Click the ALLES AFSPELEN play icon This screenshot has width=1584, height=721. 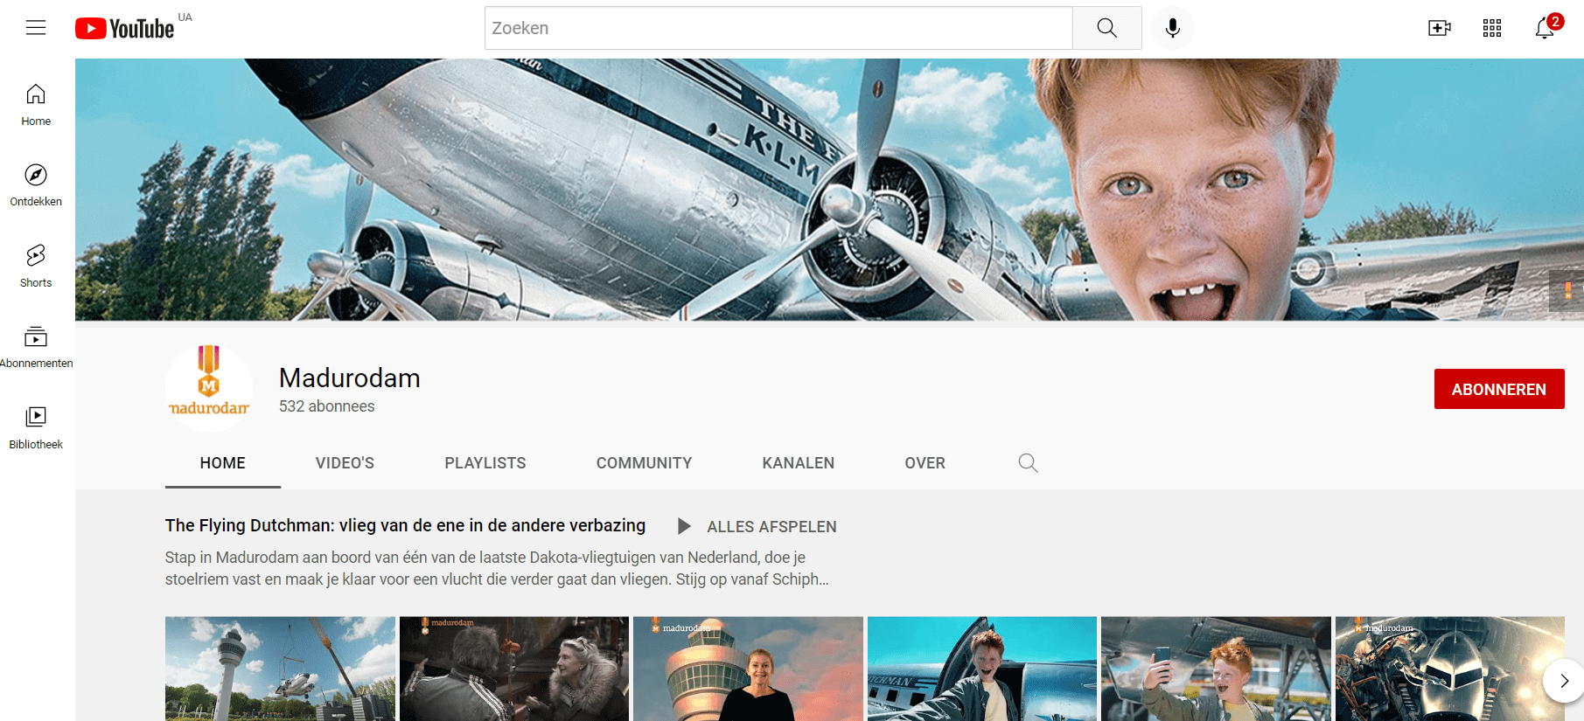(684, 526)
